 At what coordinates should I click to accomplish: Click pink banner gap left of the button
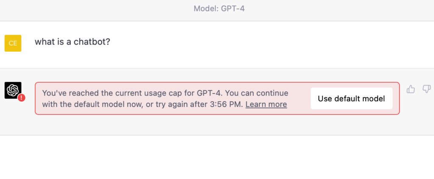[x=299, y=98]
